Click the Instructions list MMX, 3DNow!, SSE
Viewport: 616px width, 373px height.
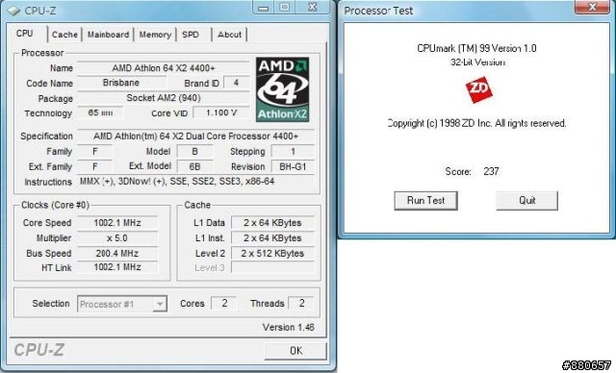coord(195,182)
